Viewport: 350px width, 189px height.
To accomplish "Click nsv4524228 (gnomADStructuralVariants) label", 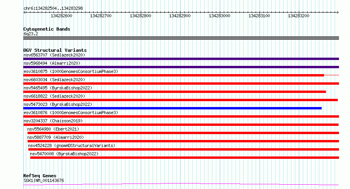I will click(x=72, y=145).
